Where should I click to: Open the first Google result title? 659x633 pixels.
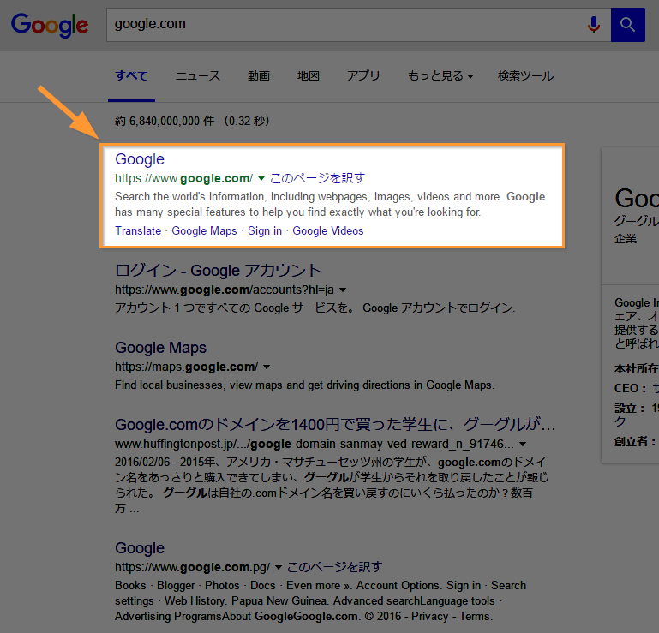click(x=140, y=159)
